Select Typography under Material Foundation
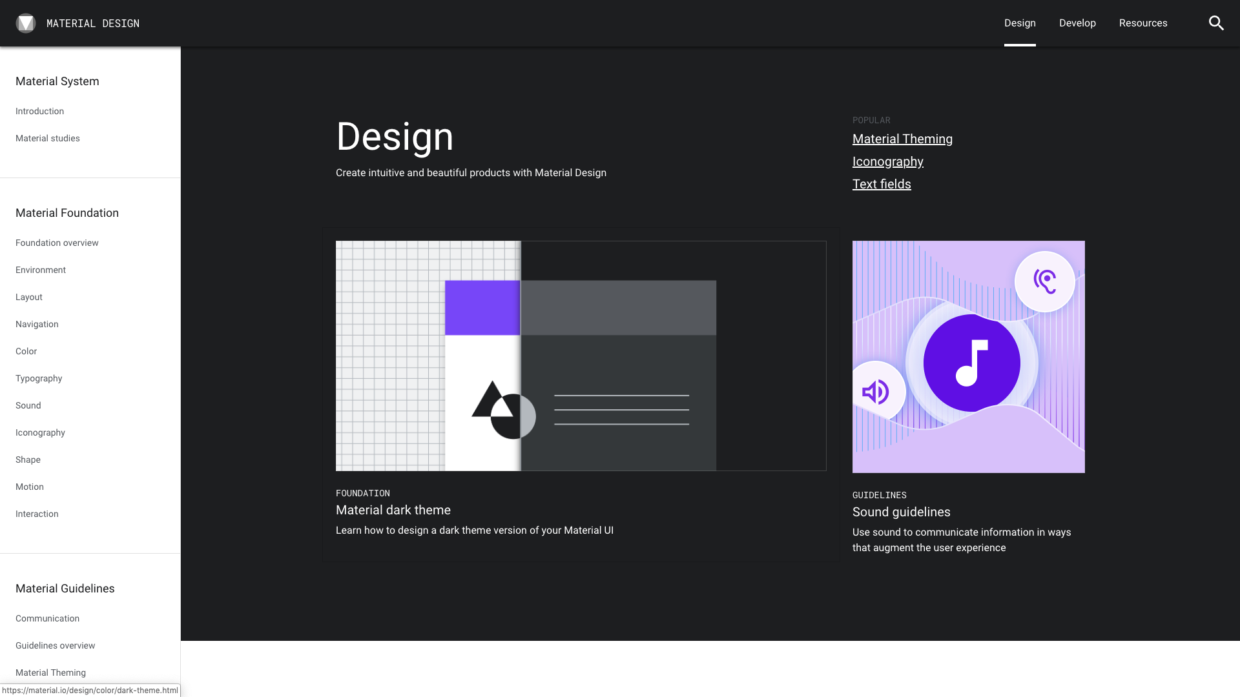Screen dimensions: 1240x697 [39, 378]
